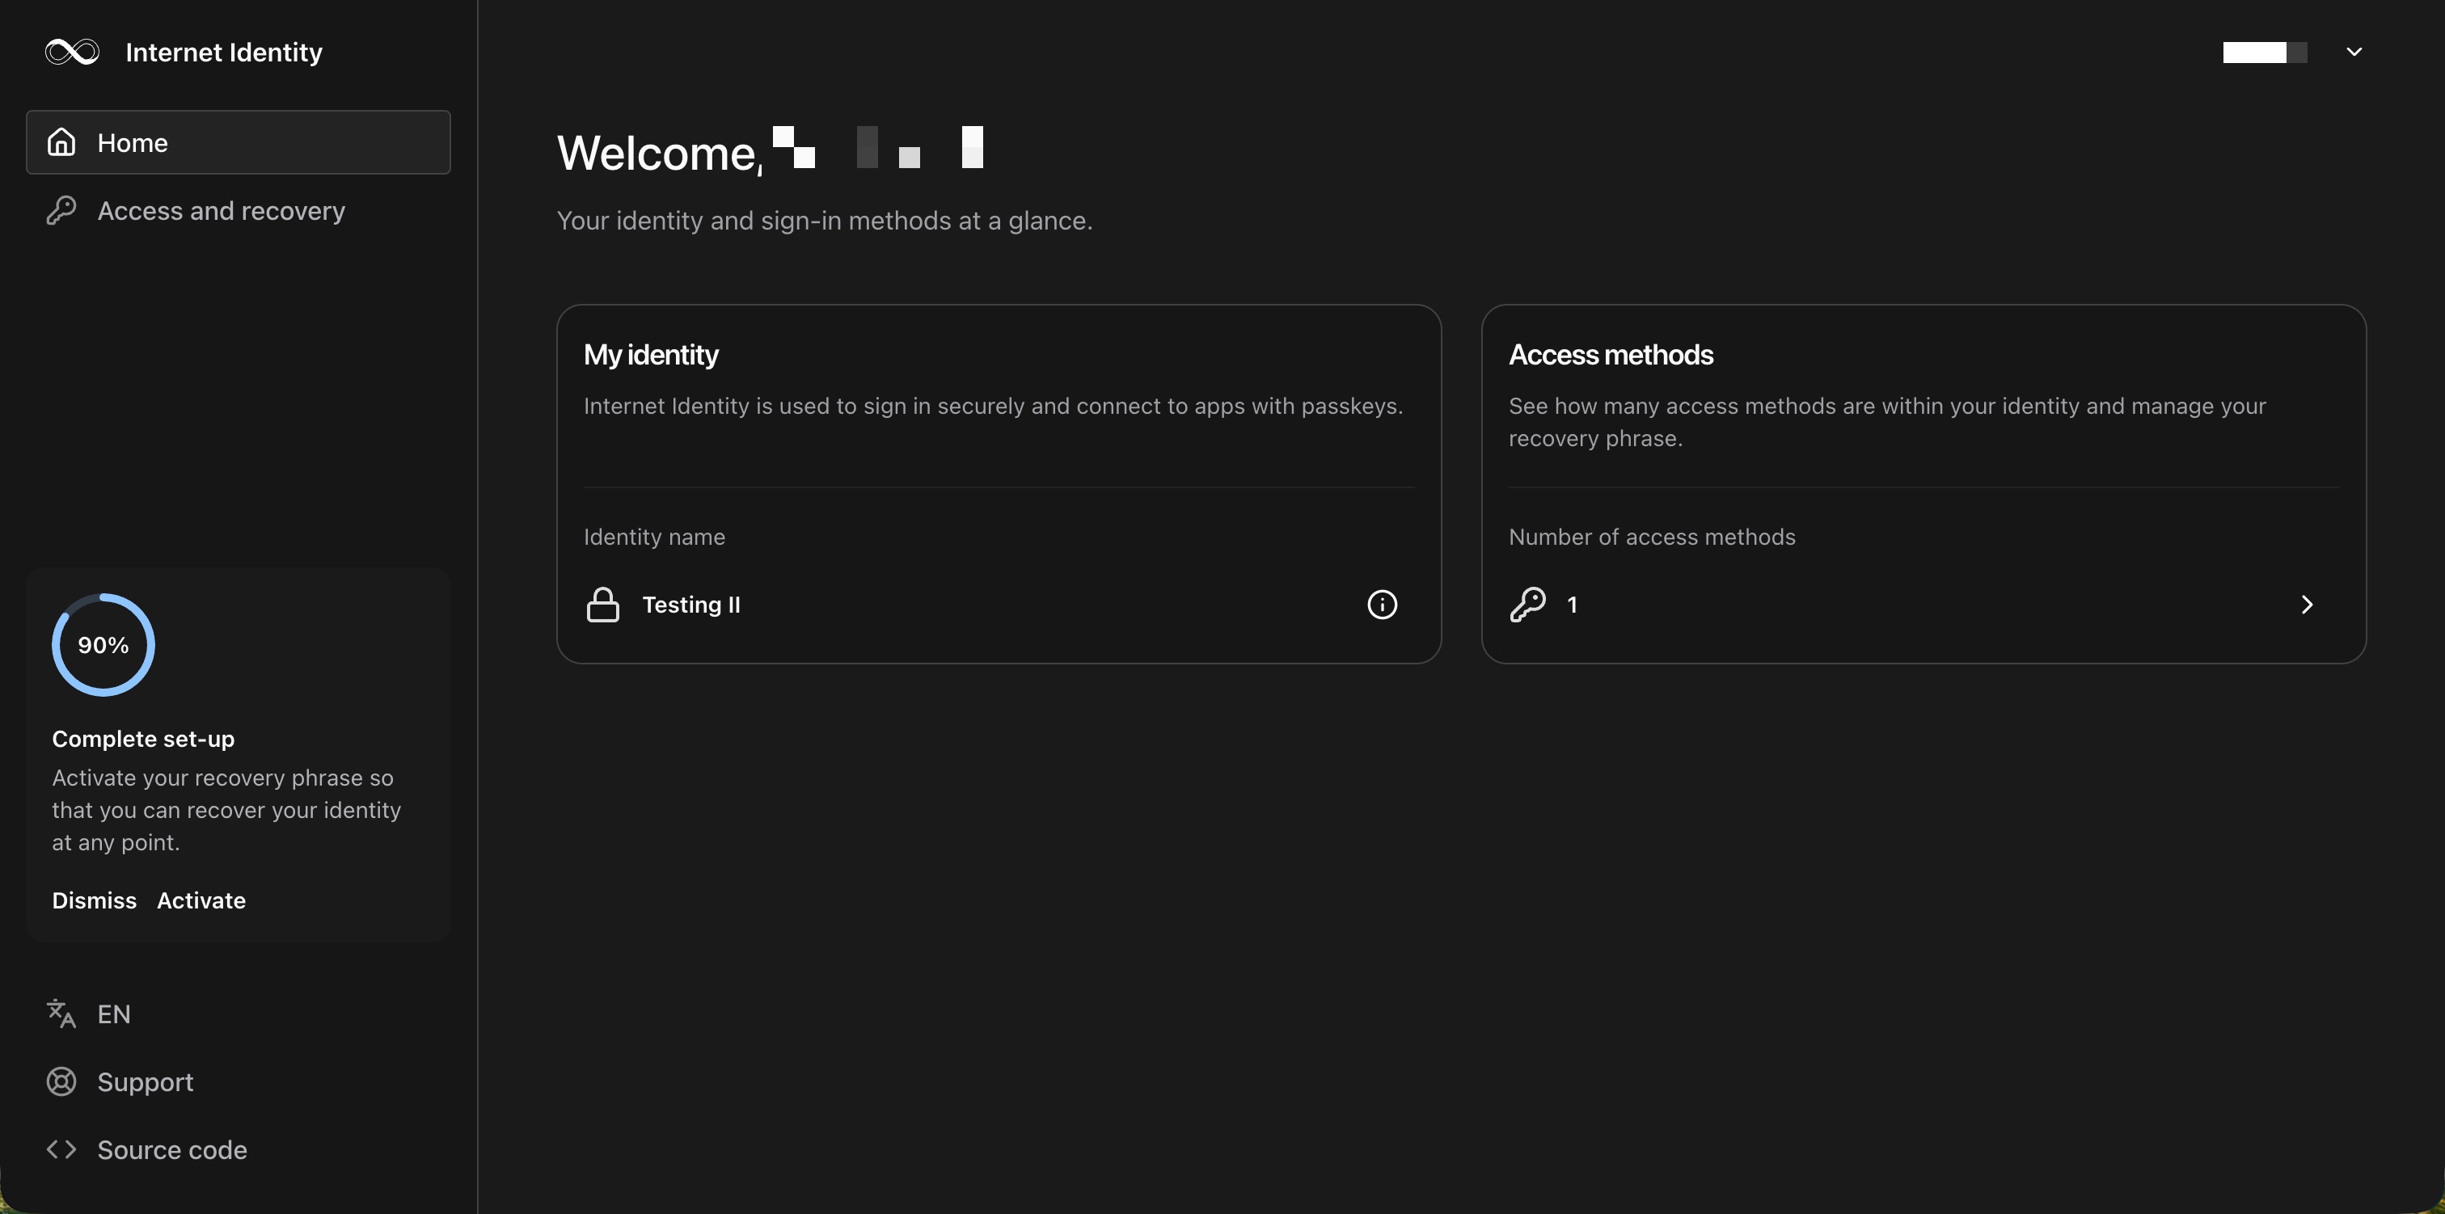Click the lock icon beside Testing II
2445x1214 pixels.
[x=602, y=605]
